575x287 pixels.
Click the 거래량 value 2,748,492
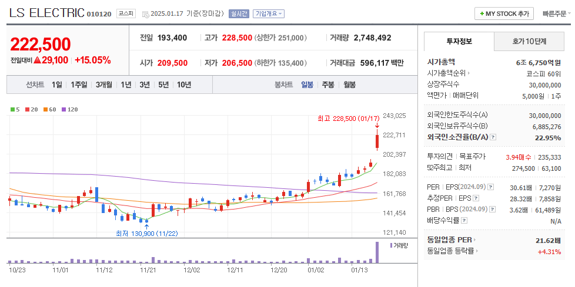(373, 38)
